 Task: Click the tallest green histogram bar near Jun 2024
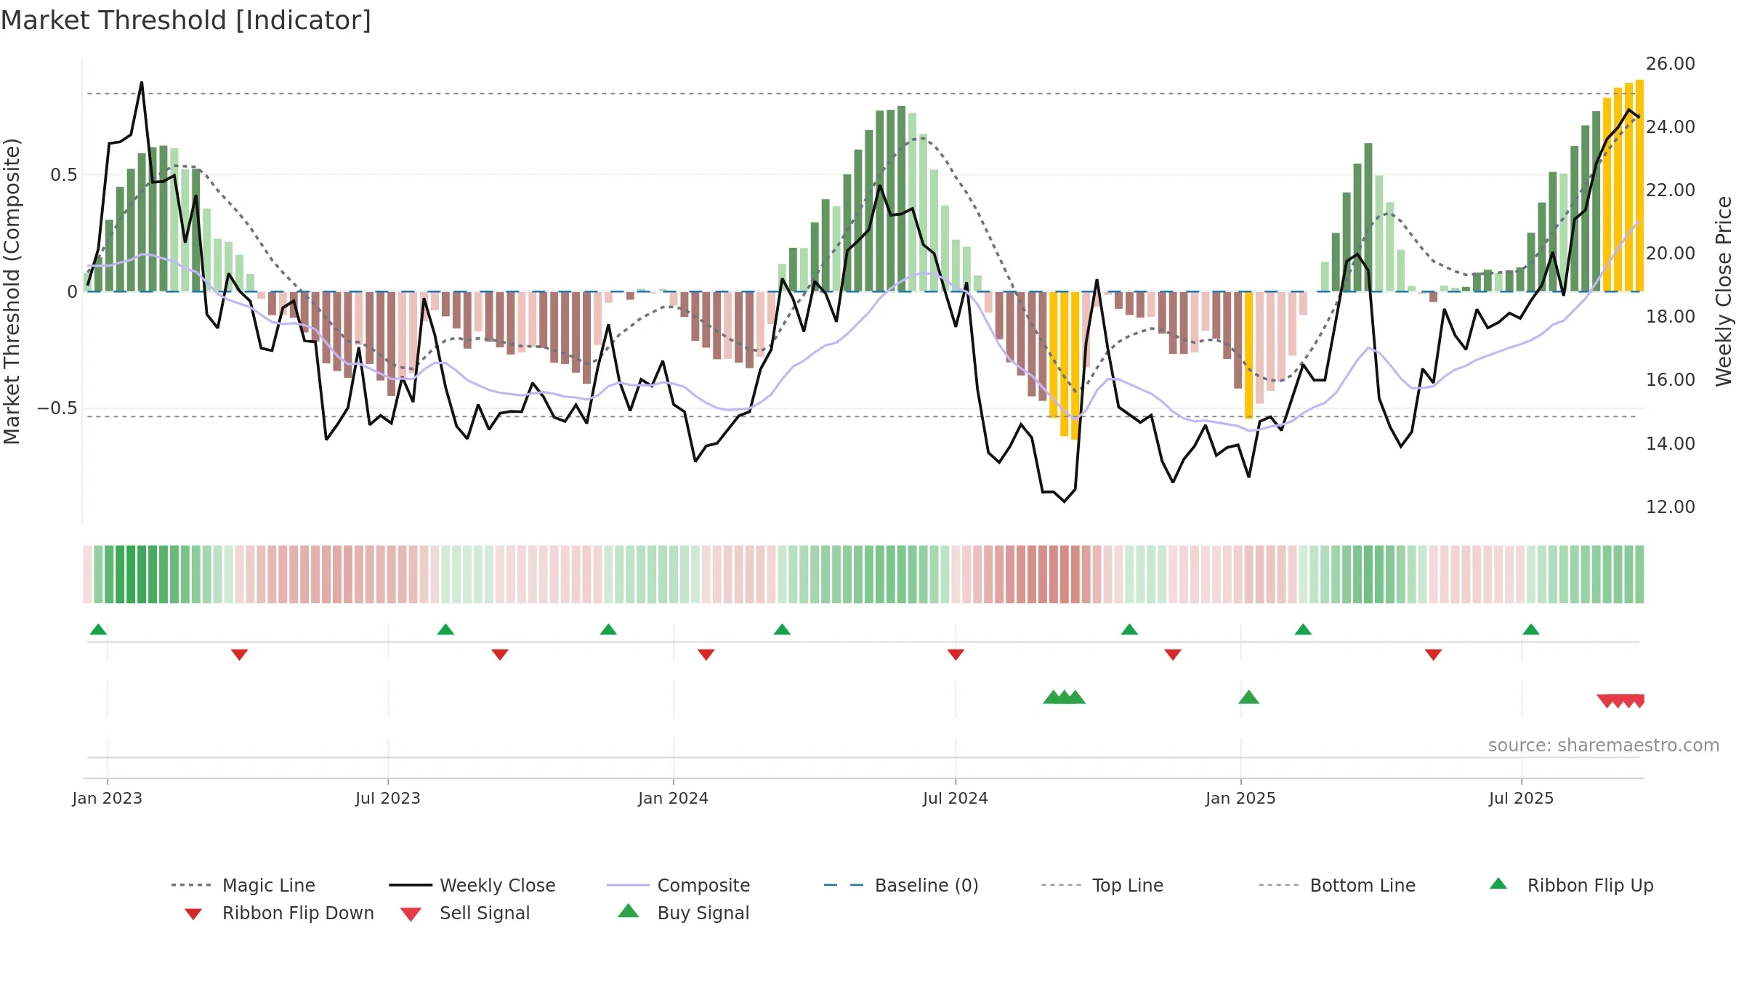(x=901, y=199)
